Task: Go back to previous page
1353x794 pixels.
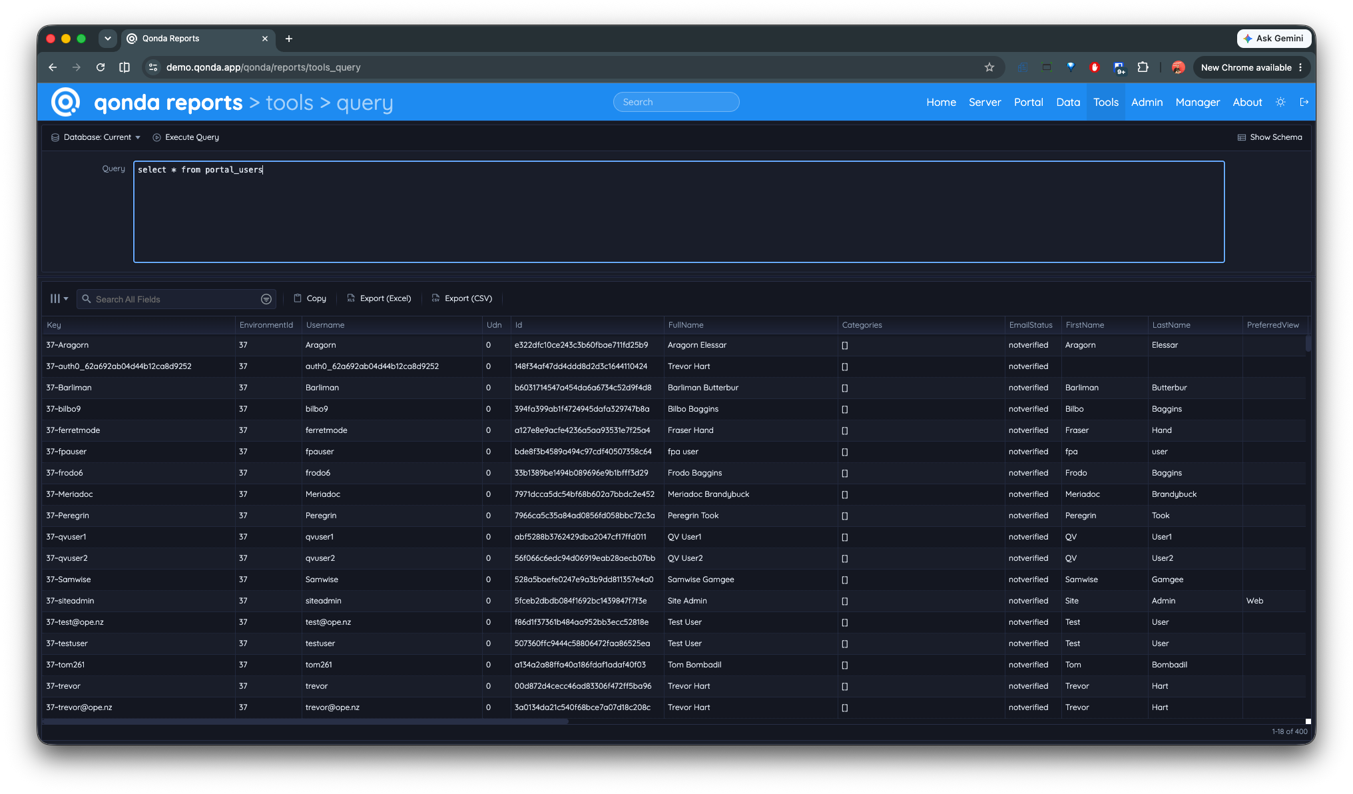Action: (53, 67)
